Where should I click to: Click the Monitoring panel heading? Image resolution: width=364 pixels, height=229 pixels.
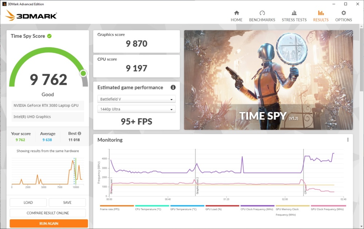pyautogui.click(x=110, y=140)
